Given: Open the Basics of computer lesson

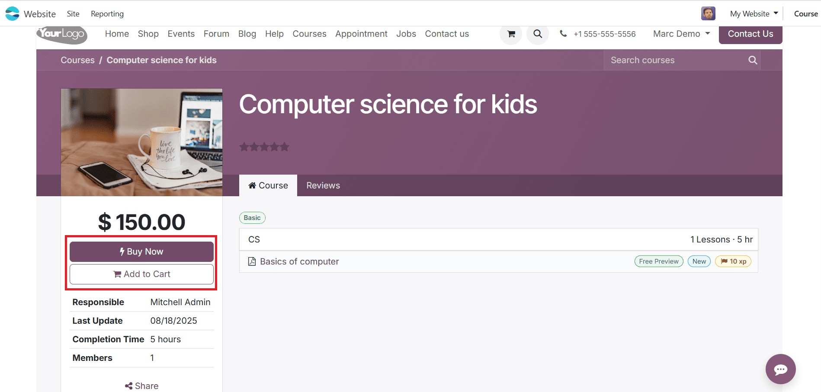Looking at the screenshot, I should [x=299, y=261].
